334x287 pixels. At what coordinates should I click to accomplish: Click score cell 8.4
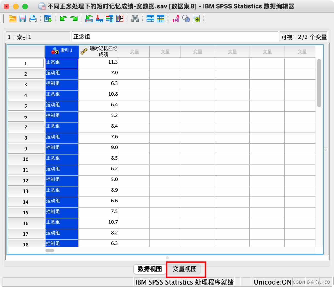click(x=99, y=127)
